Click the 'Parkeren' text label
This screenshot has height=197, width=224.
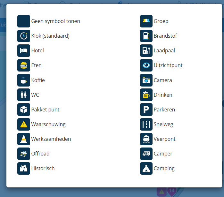pyautogui.click(x=164, y=110)
